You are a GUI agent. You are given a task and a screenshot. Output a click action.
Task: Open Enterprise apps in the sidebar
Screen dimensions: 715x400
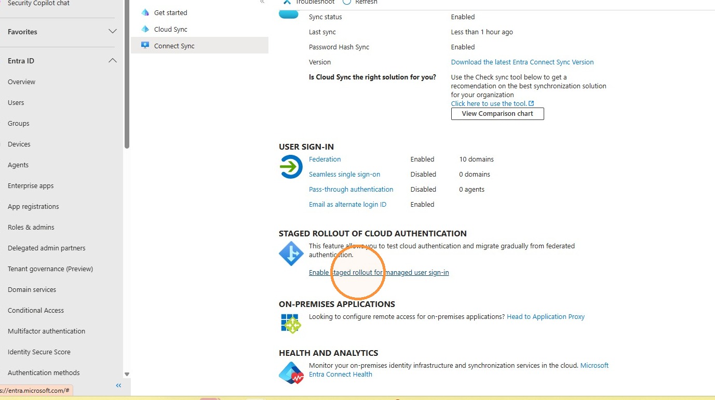[31, 185]
